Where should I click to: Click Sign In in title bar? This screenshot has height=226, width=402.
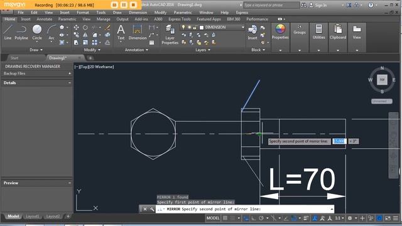point(321,5)
